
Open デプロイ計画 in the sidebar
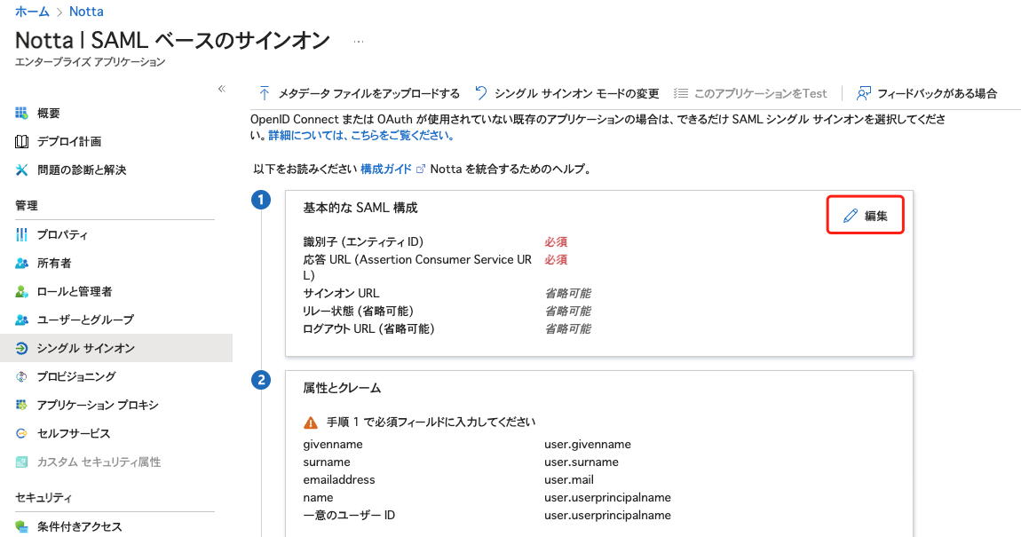[69, 141]
